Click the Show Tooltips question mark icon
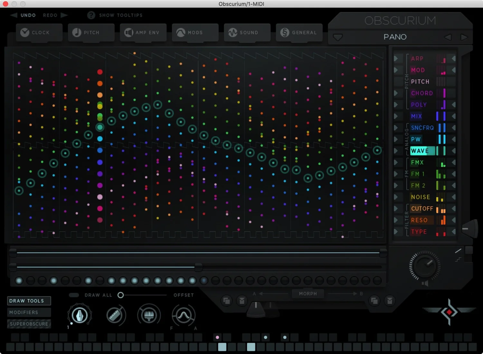Screen dimensions: 483x354 coord(91,15)
